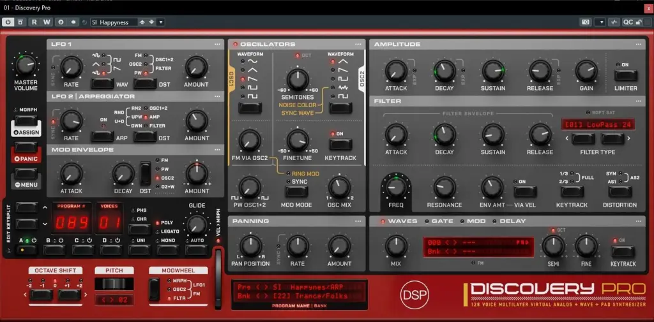Viewport: 654px width, 322px height.
Task: Toggle the WAVES KEYTRACK on switch
Action: point(623,251)
